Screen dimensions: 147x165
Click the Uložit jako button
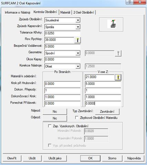55,158
